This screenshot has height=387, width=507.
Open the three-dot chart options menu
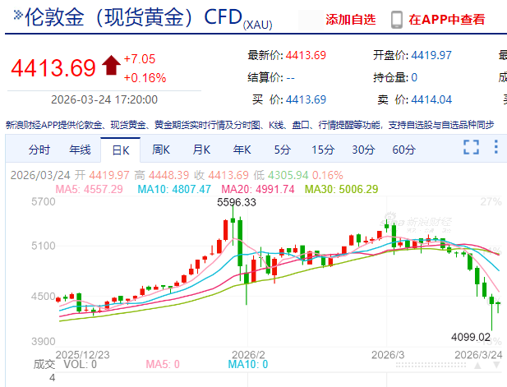pos(496,147)
